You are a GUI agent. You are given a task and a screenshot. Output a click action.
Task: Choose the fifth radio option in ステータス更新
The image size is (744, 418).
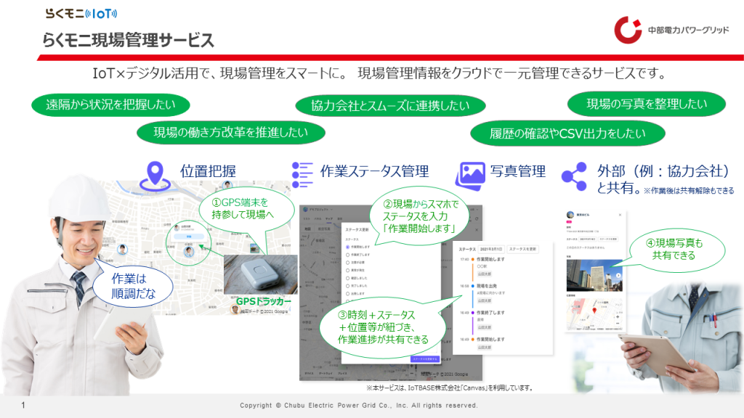click(347, 278)
